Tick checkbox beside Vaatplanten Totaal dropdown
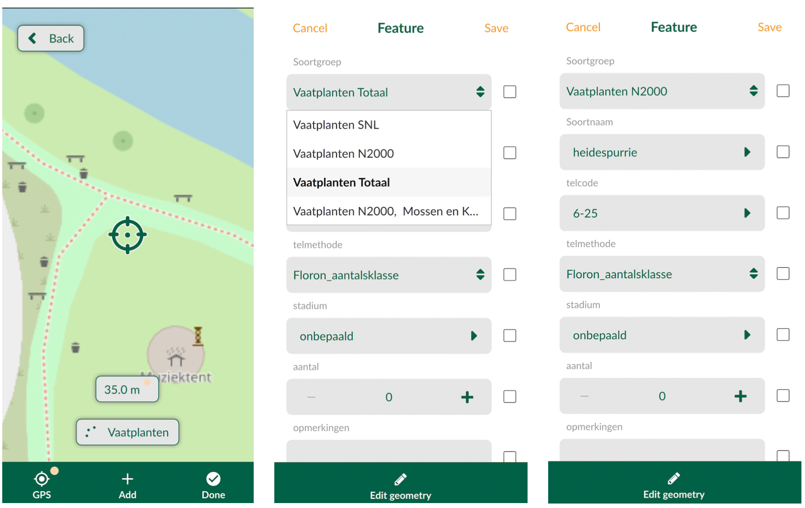Image resolution: width=805 pixels, height=508 pixels. (510, 92)
